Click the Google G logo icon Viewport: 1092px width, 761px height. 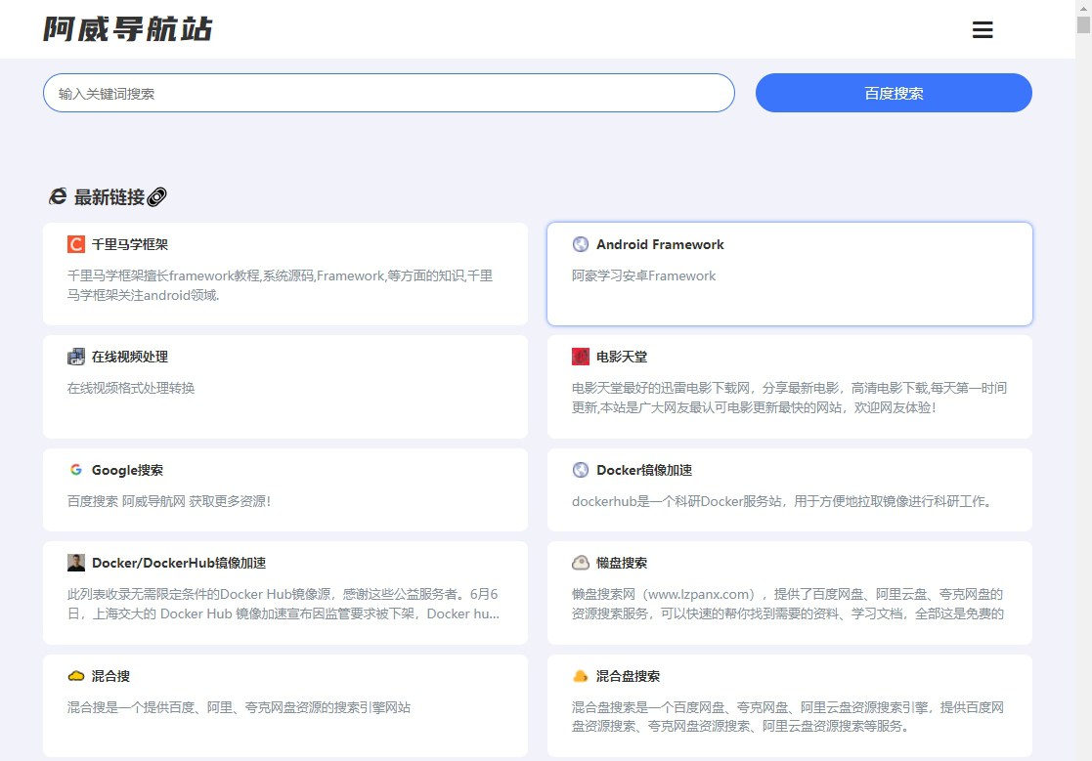click(76, 470)
